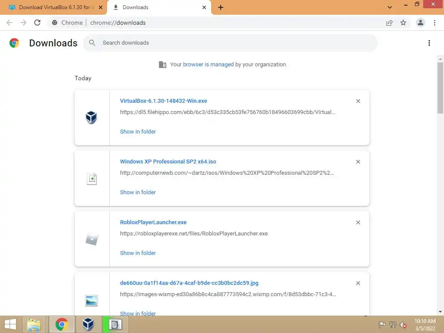Image resolution: width=444 pixels, height=333 pixels.
Task: Remove RobloxPlayerLauncher.exe from list
Action: tap(358, 222)
